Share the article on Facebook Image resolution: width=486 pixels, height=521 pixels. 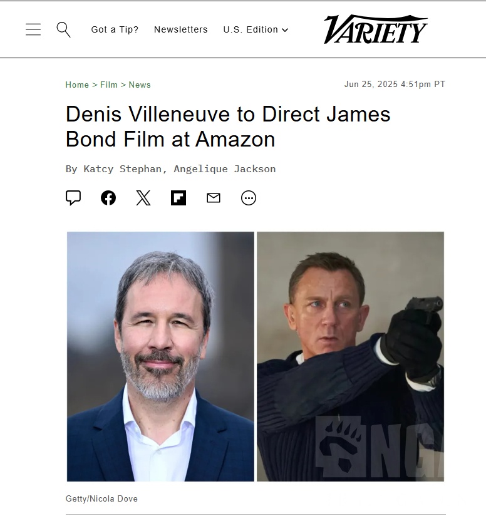[x=108, y=198]
